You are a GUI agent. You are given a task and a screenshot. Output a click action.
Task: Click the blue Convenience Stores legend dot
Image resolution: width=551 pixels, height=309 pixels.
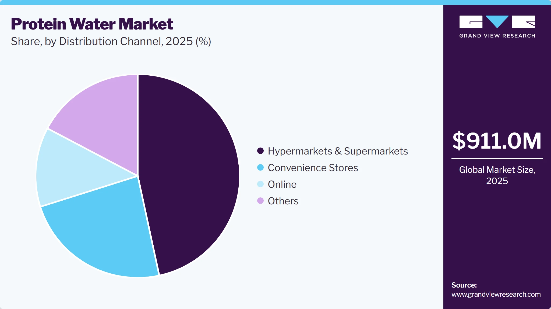260,167
